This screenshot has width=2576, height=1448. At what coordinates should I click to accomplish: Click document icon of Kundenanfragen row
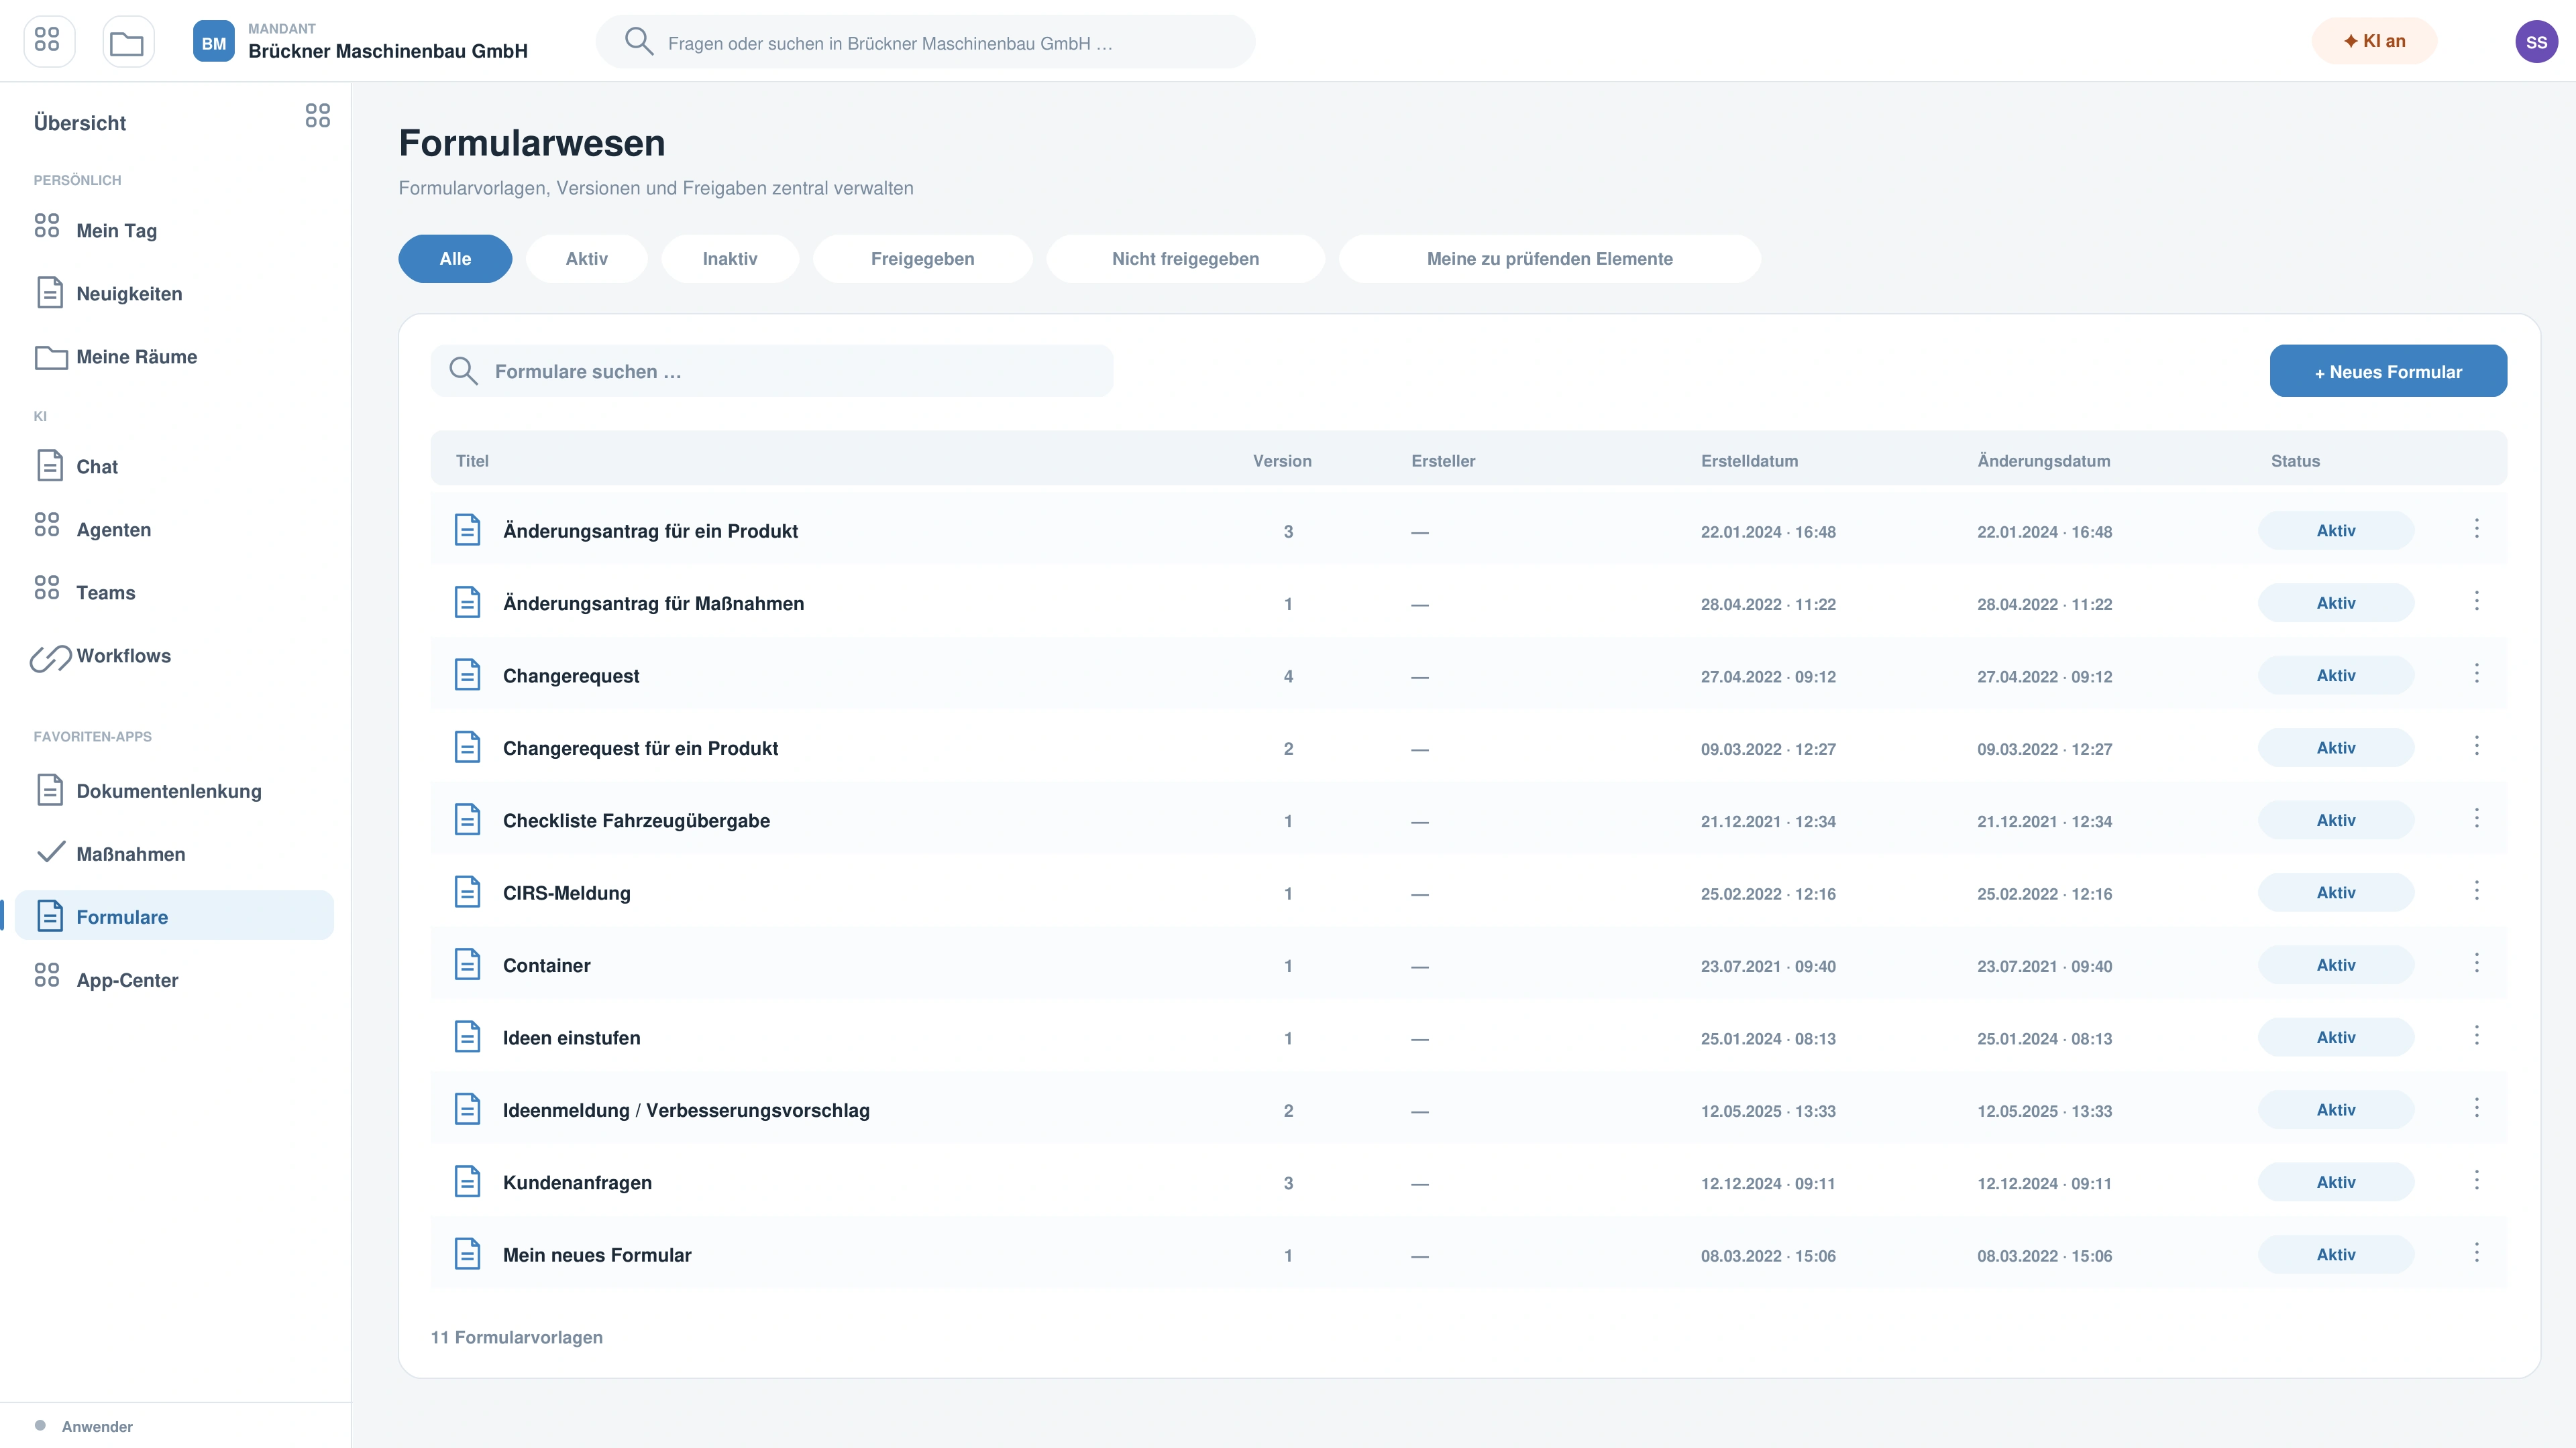pos(467,1181)
